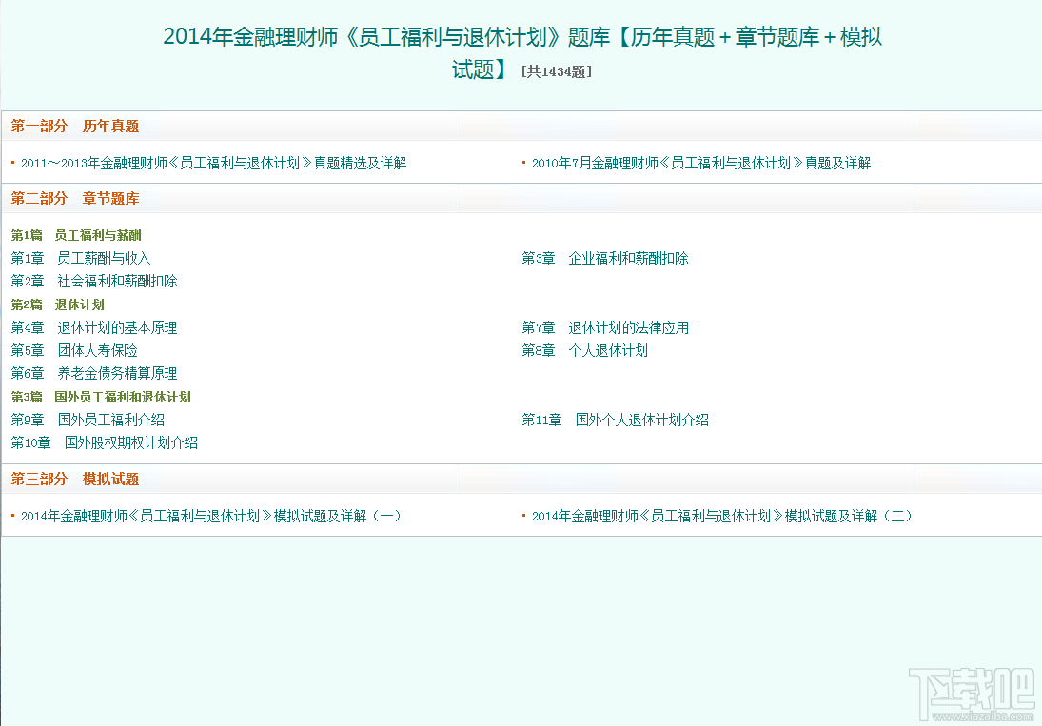The width and height of the screenshot is (1042, 726).
Task: Click 第1篇 员工福利与薪酬 heading
Action: pos(76,235)
